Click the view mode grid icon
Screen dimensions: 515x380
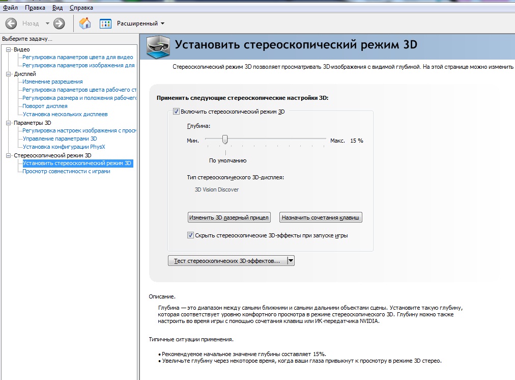105,23
